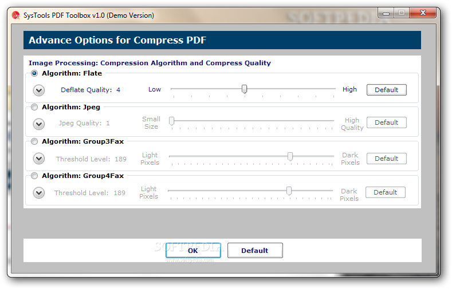452x289 pixels.
Task: Click the 'Advance Options for Compress PDF' heading
Action: pos(117,40)
